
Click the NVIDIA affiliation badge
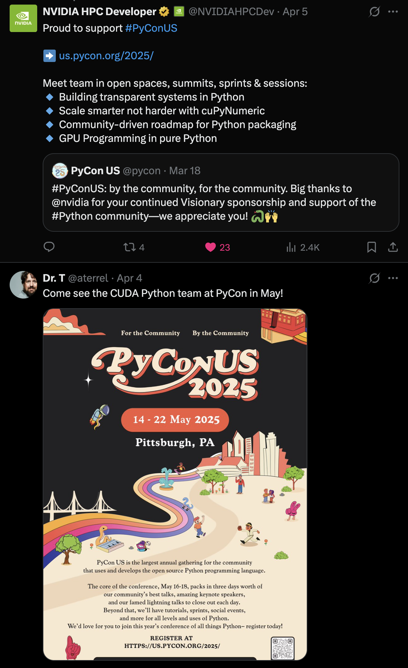179,12
